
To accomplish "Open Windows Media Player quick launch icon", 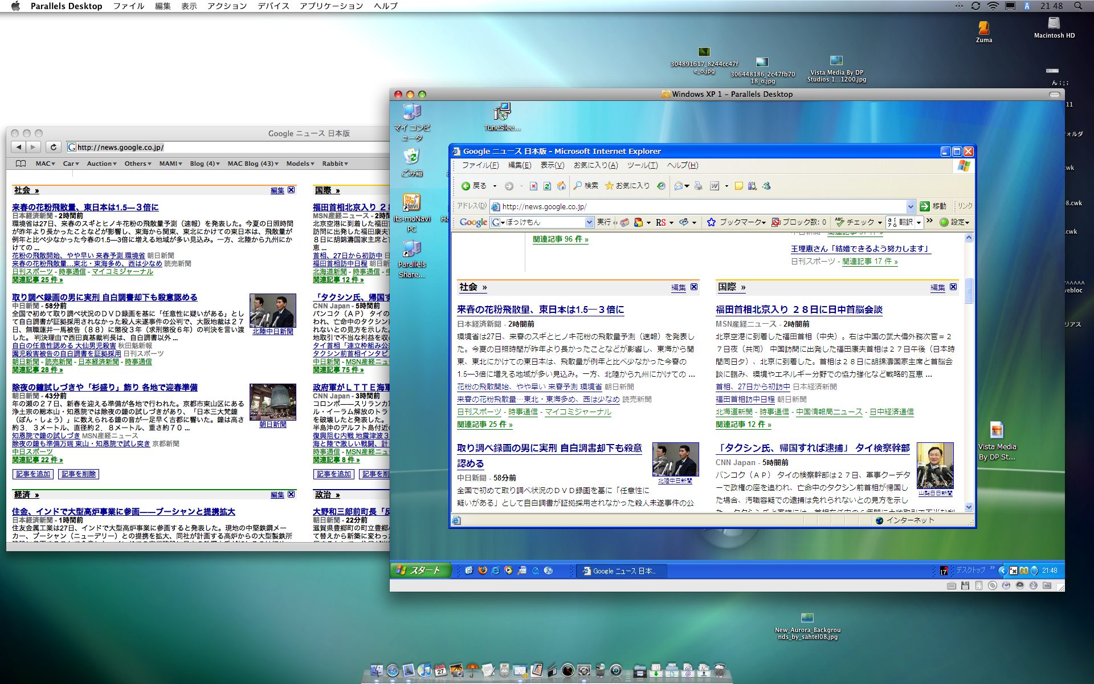I will coord(508,570).
